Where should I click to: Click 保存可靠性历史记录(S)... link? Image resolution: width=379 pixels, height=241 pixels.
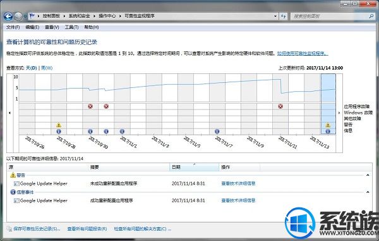[x=37, y=229]
